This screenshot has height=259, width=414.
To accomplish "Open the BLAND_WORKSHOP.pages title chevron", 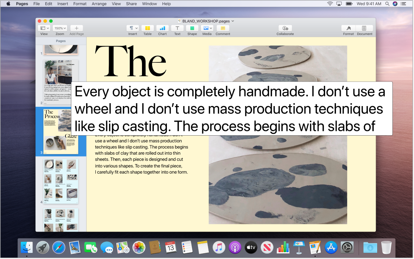I will 233,21.
